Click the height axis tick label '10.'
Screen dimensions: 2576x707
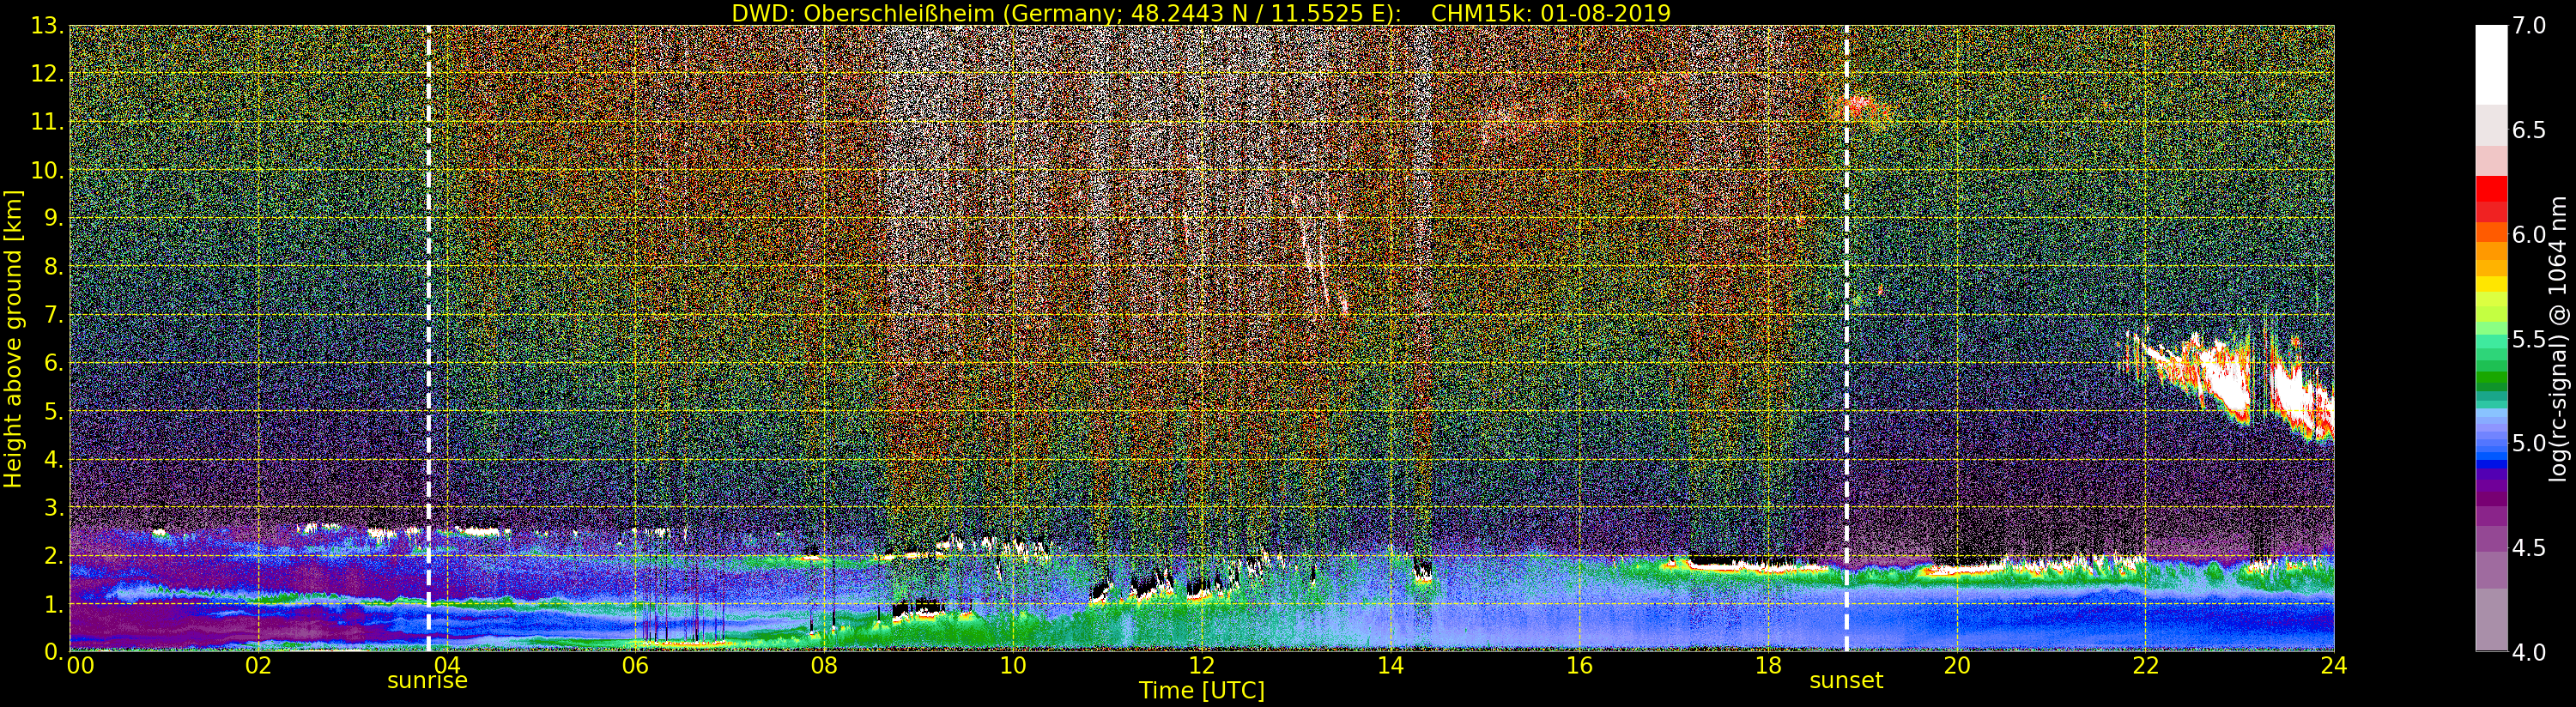click(48, 170)
